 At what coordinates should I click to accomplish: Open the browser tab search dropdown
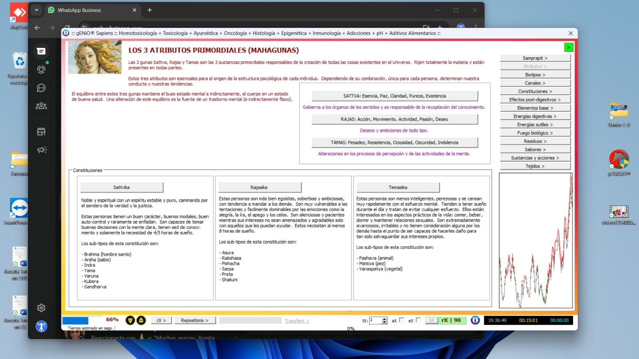pos(36,10)
